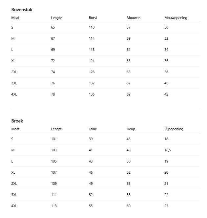207x218 pixels.
Task: Click the Taille value 39
Action: 91,139
